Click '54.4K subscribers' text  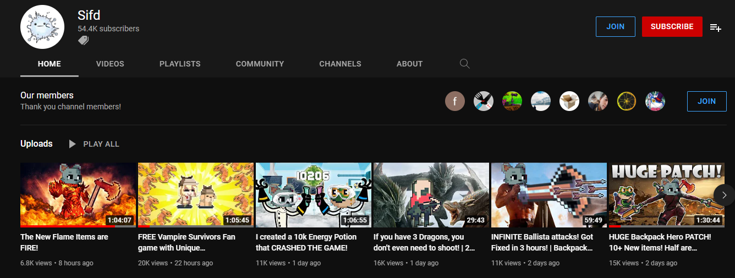[x=108, y=29]
